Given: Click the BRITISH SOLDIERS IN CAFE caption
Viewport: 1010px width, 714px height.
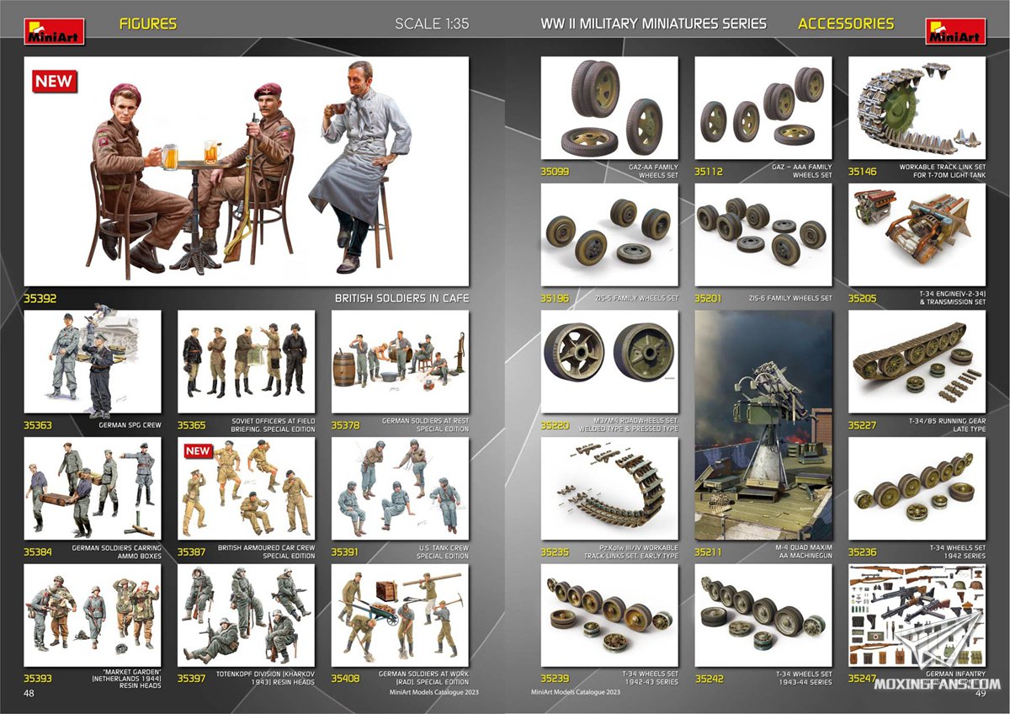Looking at the screenshot, I should (401, 298).
